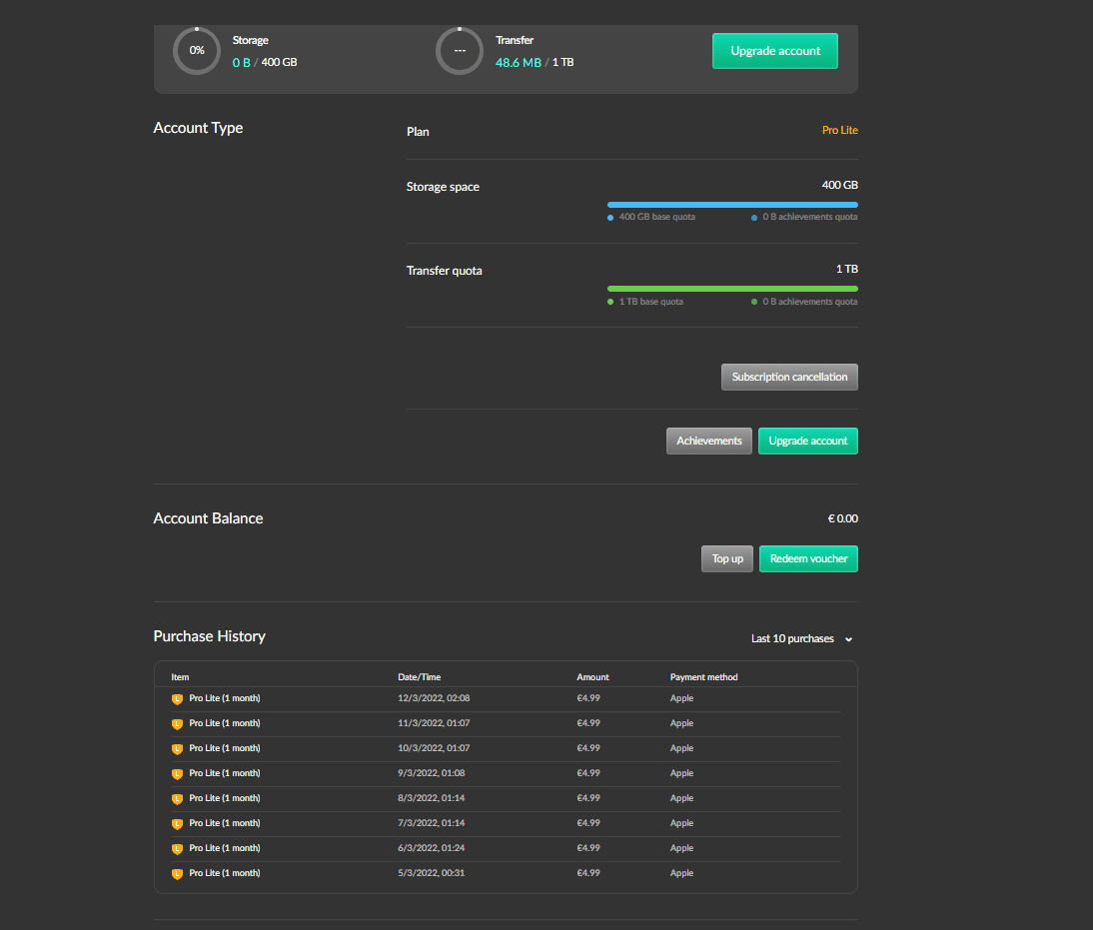Click Pro Lite shield icon for 8/3/2022 purchase
The width and height of the screenshot is (1093, 930).
[x=177, y=799]
